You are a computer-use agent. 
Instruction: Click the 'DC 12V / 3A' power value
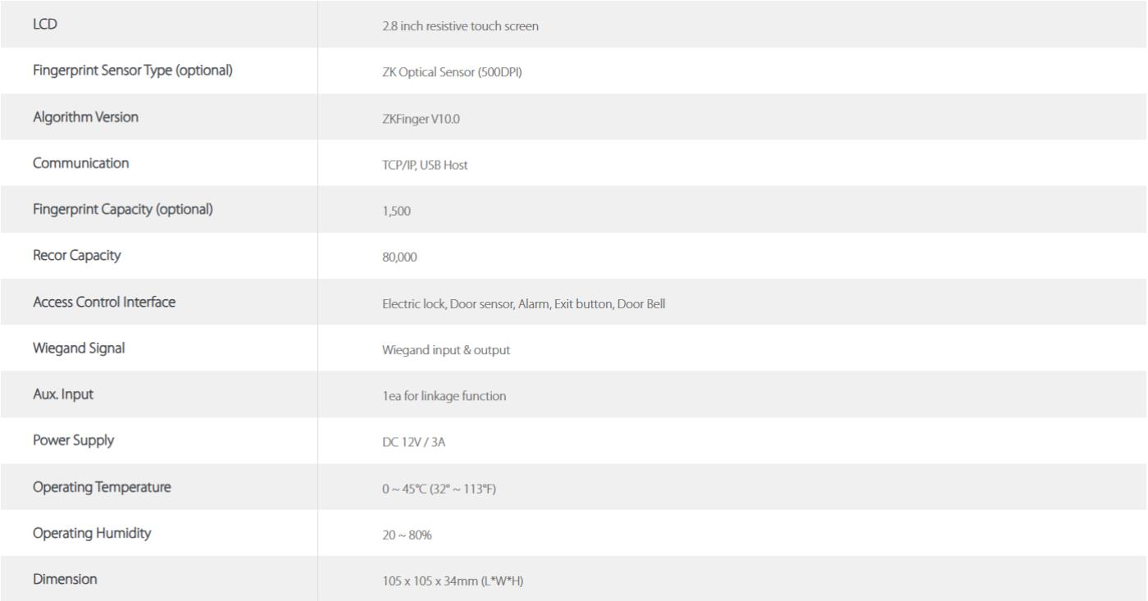[x=414, y=441]
